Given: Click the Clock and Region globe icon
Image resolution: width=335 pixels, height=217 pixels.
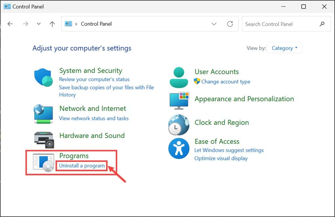Looking at the screenshot, I should (179, 125).
